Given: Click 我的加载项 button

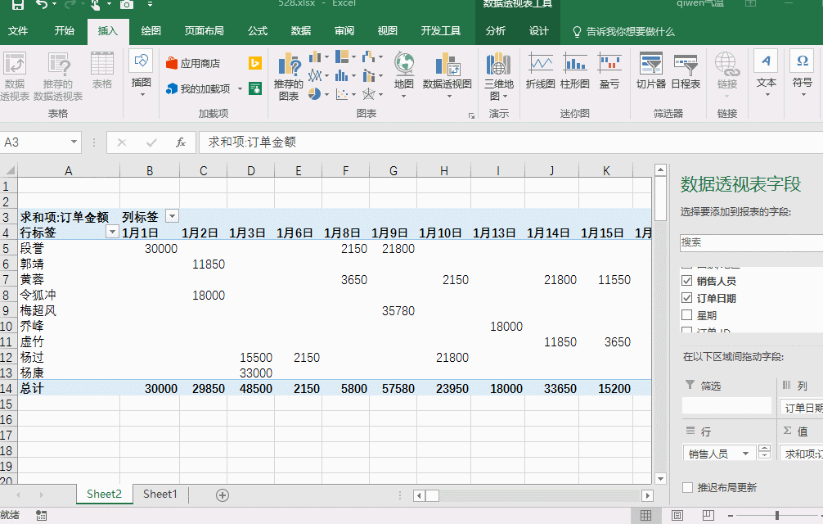Looking at the screenshot, I should 199,88.
